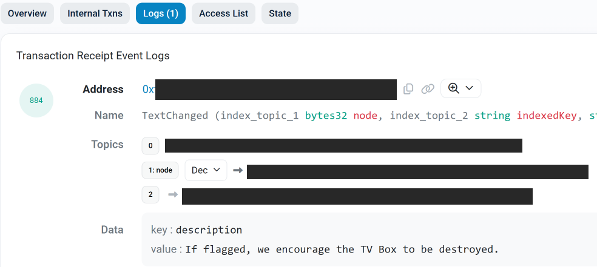Click arrow icon beside topic 2
Viewport: 597px width, 267px height.
(x=173, y=195)
